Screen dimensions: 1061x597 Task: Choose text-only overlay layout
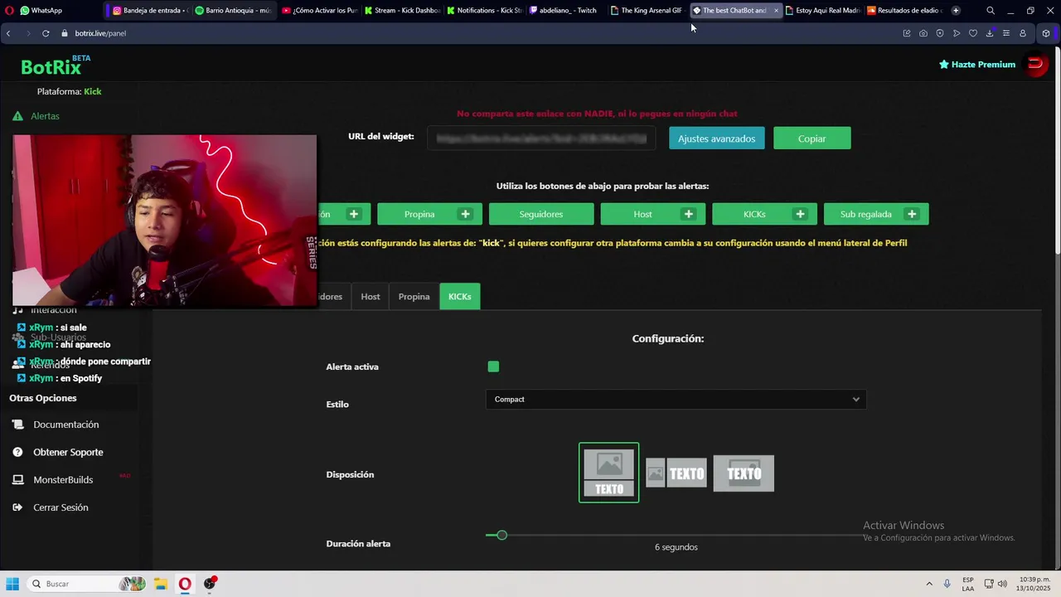[x=744, y=473]
